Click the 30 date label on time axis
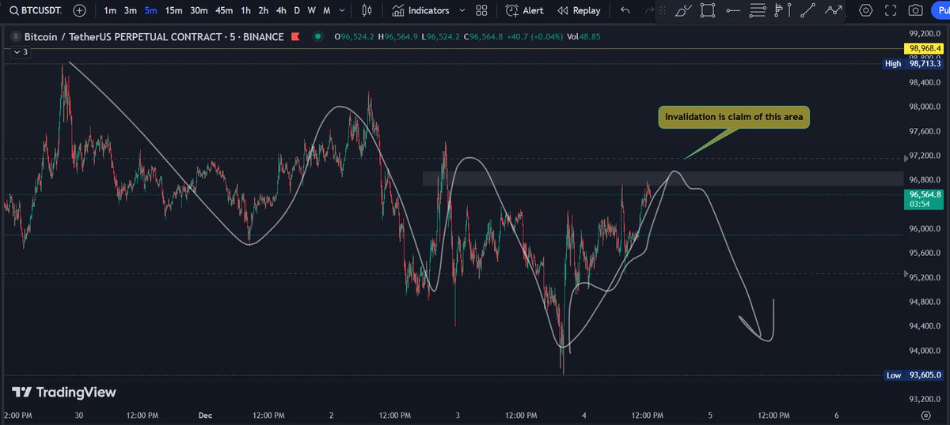The height and width of the screenshot is (425, 950). click(78, 415)
